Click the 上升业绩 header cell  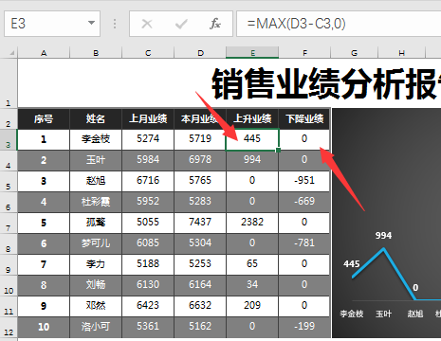pos(252,118)
